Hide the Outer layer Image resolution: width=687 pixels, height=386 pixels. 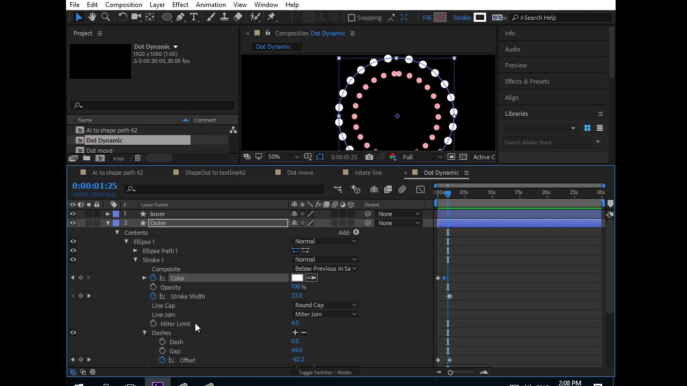tap(73, 223)
